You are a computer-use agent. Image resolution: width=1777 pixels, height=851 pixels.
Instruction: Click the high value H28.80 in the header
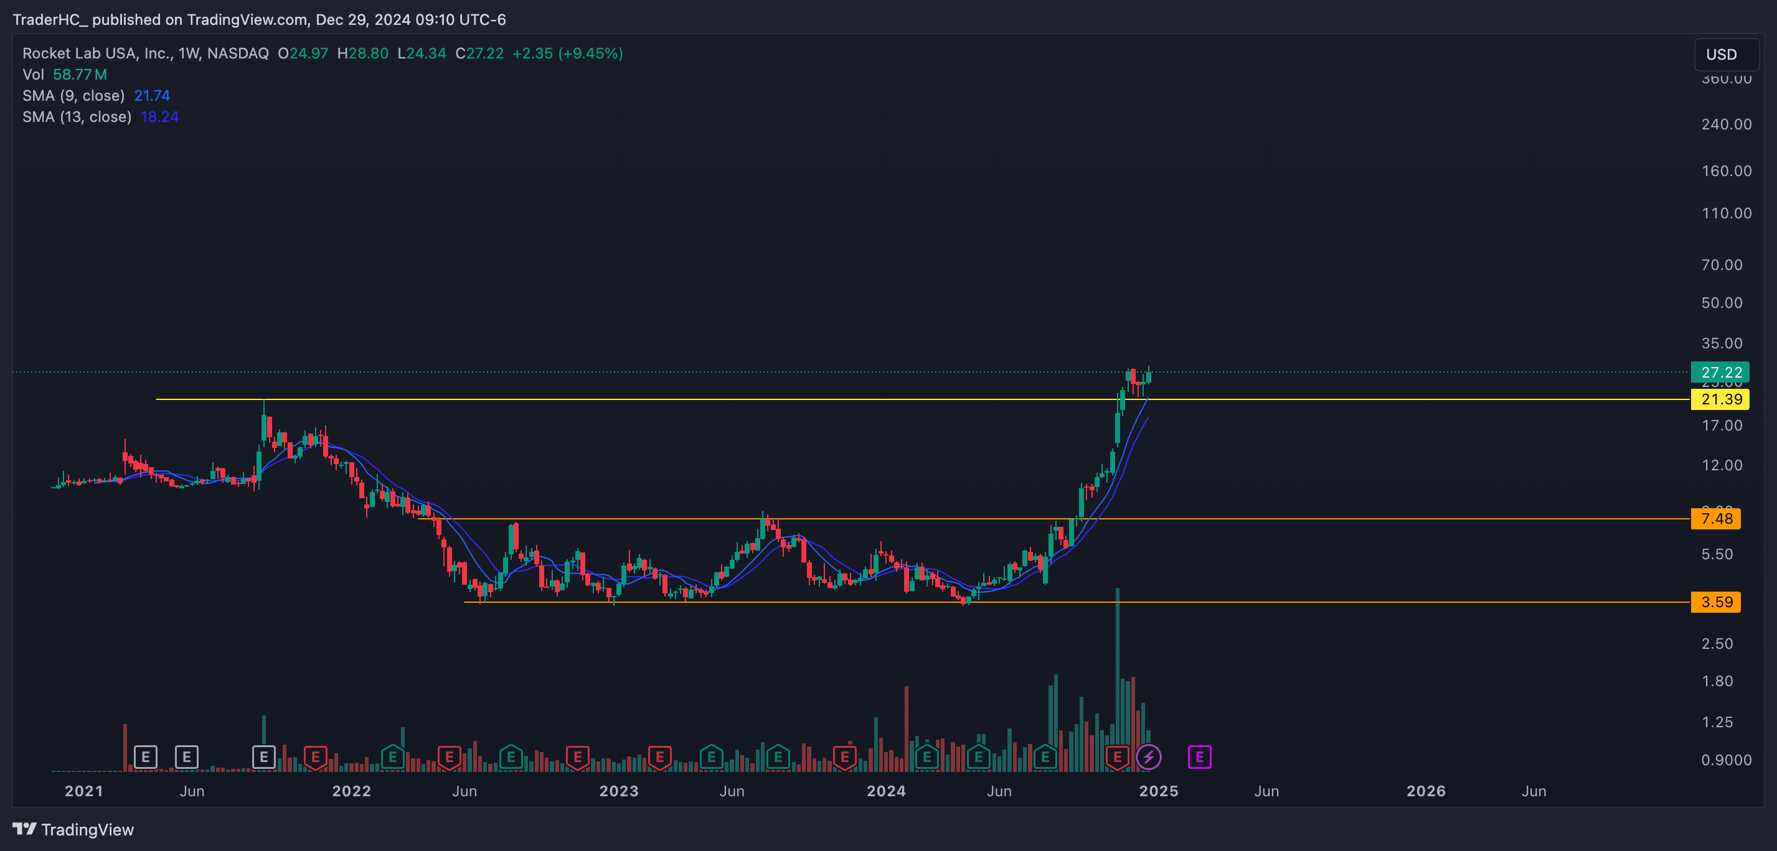[363, 53]
